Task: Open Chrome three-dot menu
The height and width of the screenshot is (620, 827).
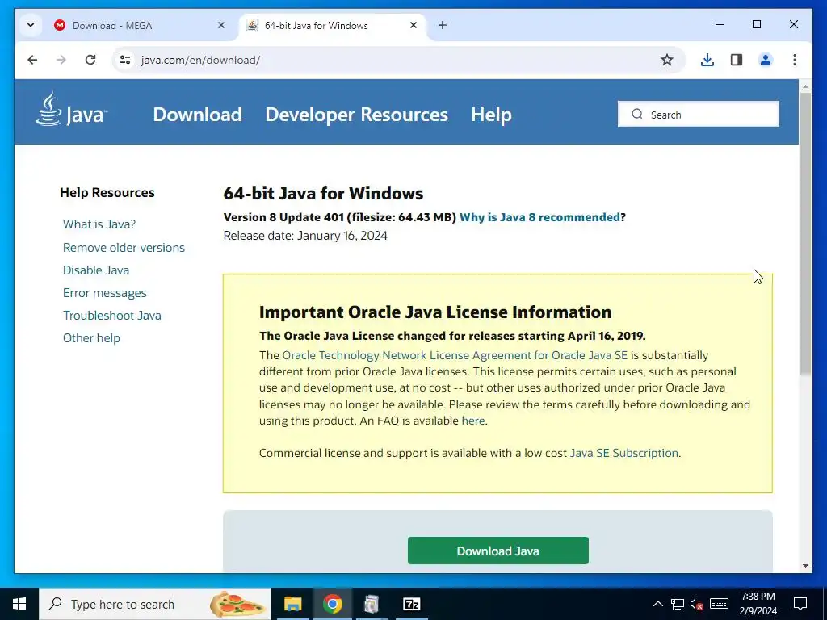Action: [x=795, y=60]
